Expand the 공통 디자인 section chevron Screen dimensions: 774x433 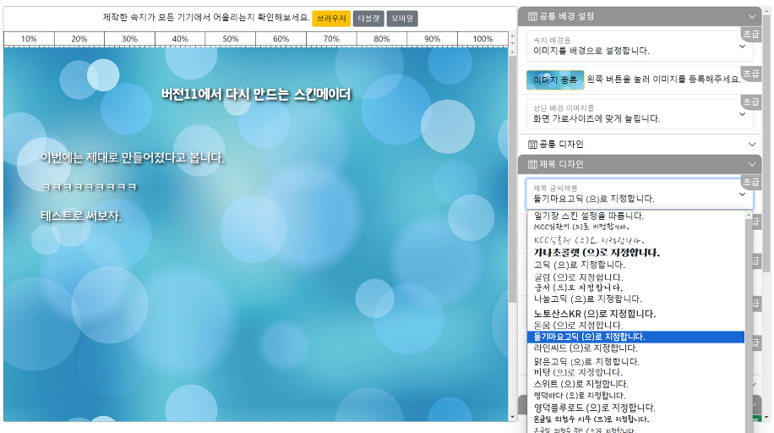tap(752, 145)
